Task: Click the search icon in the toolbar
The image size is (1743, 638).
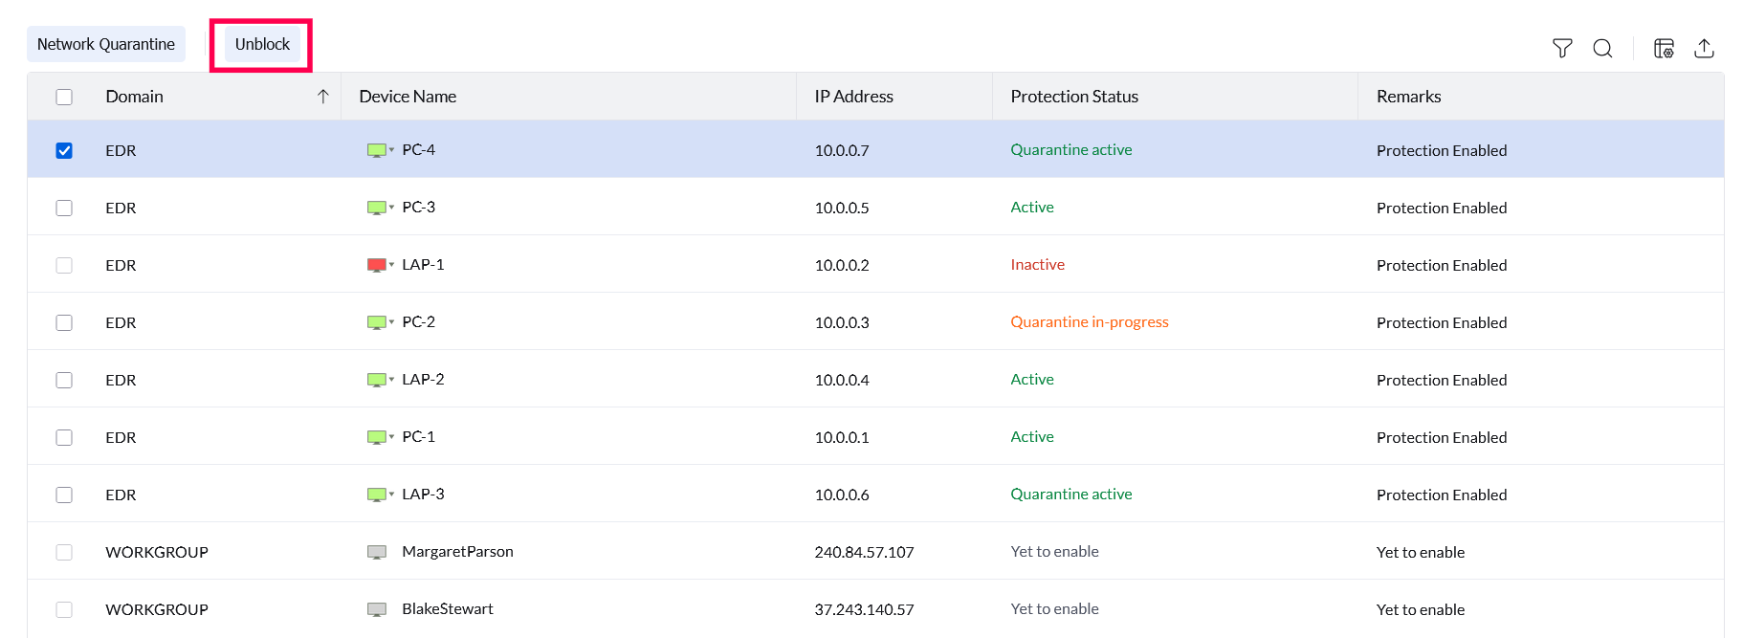Action: 1603,48
